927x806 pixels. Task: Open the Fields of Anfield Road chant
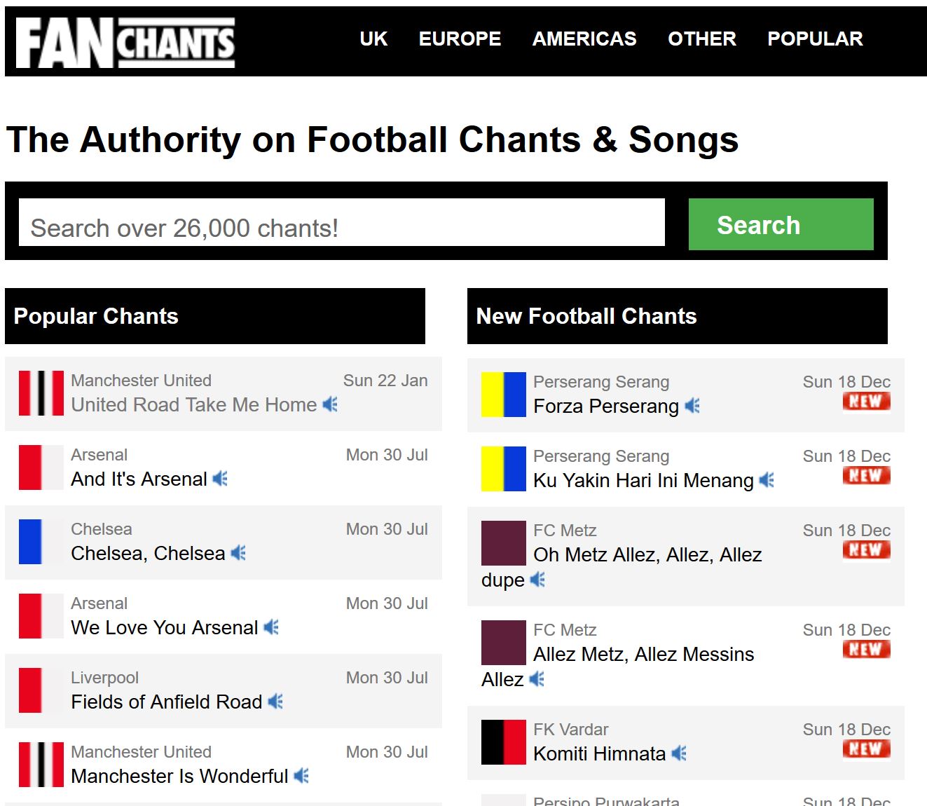pyautogui.click(x=167, y=702)
